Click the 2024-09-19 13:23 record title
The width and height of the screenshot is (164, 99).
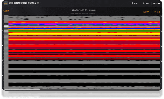pos(79,10)
